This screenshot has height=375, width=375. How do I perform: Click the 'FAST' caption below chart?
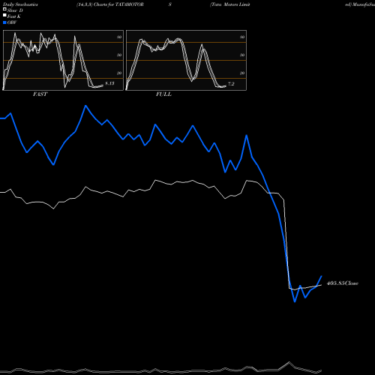click(40, 94)
